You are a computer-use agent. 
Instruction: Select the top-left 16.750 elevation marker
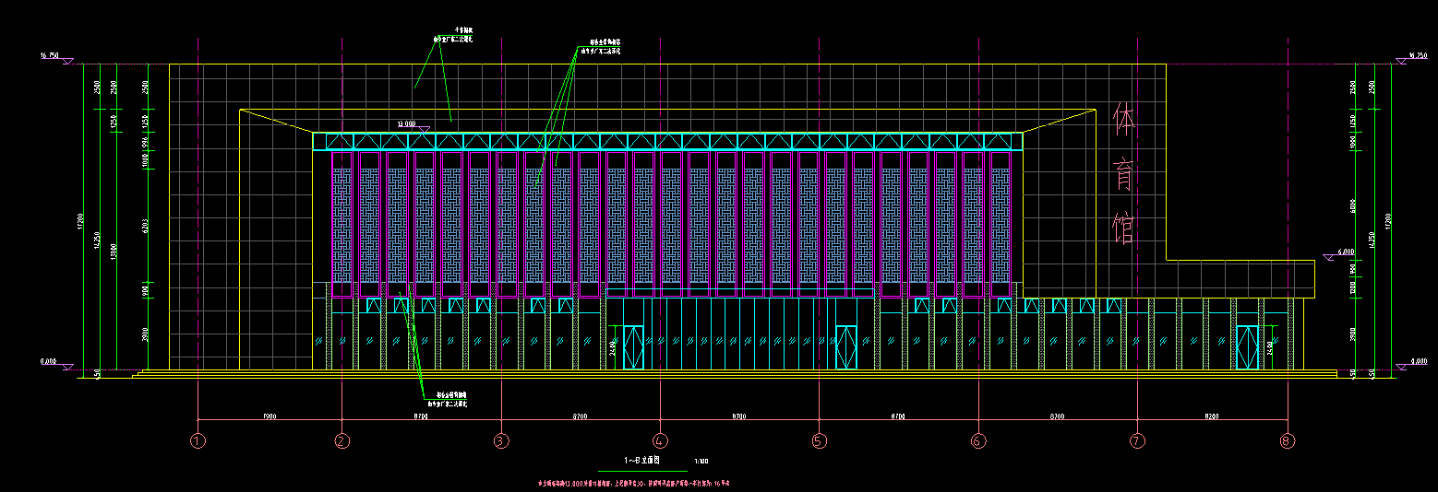coord(52,57)
